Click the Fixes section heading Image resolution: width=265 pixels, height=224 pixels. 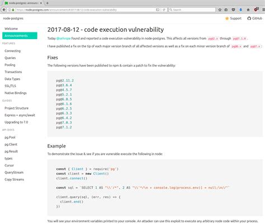point(53,58)
